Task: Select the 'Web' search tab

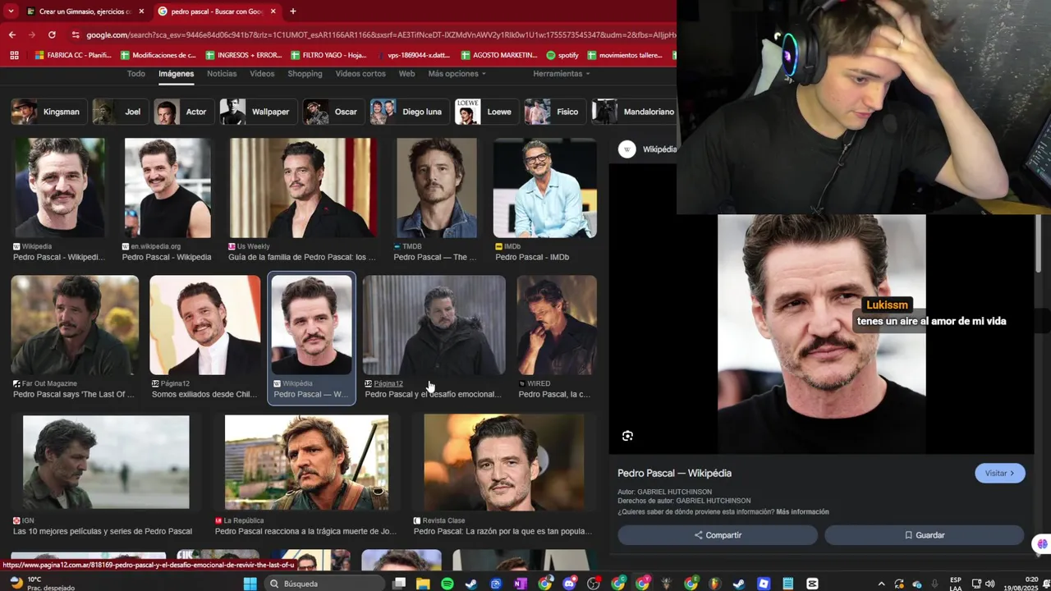Action: pos(406,74)
